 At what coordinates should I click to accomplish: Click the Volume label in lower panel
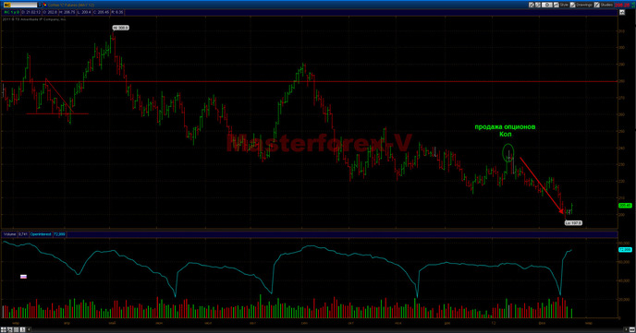click(x=10, y=234)
